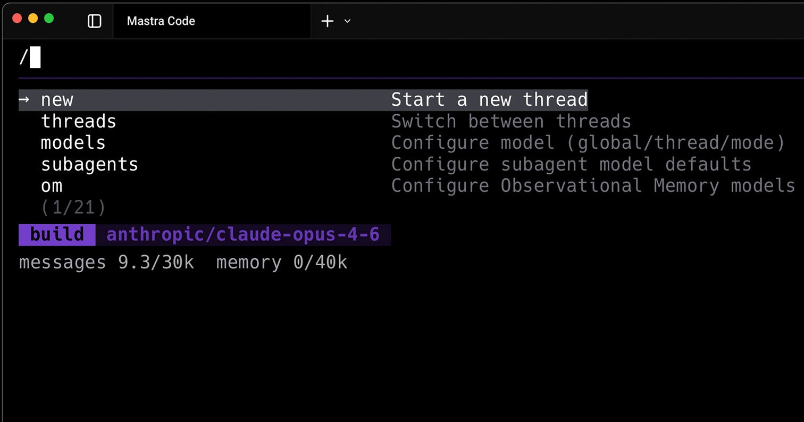The image size is (804, 422).
Task: Click the plus icon to open a new tab
Action: click(x=326, y=21)
